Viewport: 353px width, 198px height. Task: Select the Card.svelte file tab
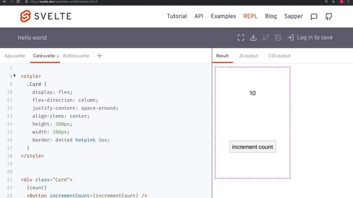coord(44,56)
